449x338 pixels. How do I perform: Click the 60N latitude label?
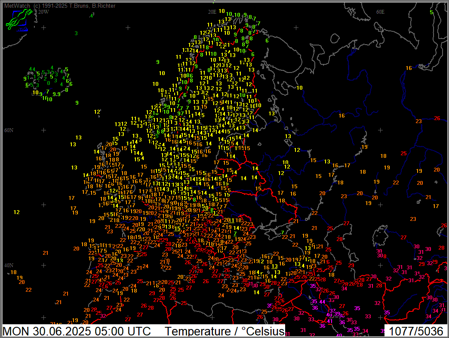[x=9, y=130]
